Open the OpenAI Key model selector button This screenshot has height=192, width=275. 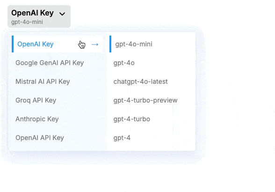click(39, 16)
